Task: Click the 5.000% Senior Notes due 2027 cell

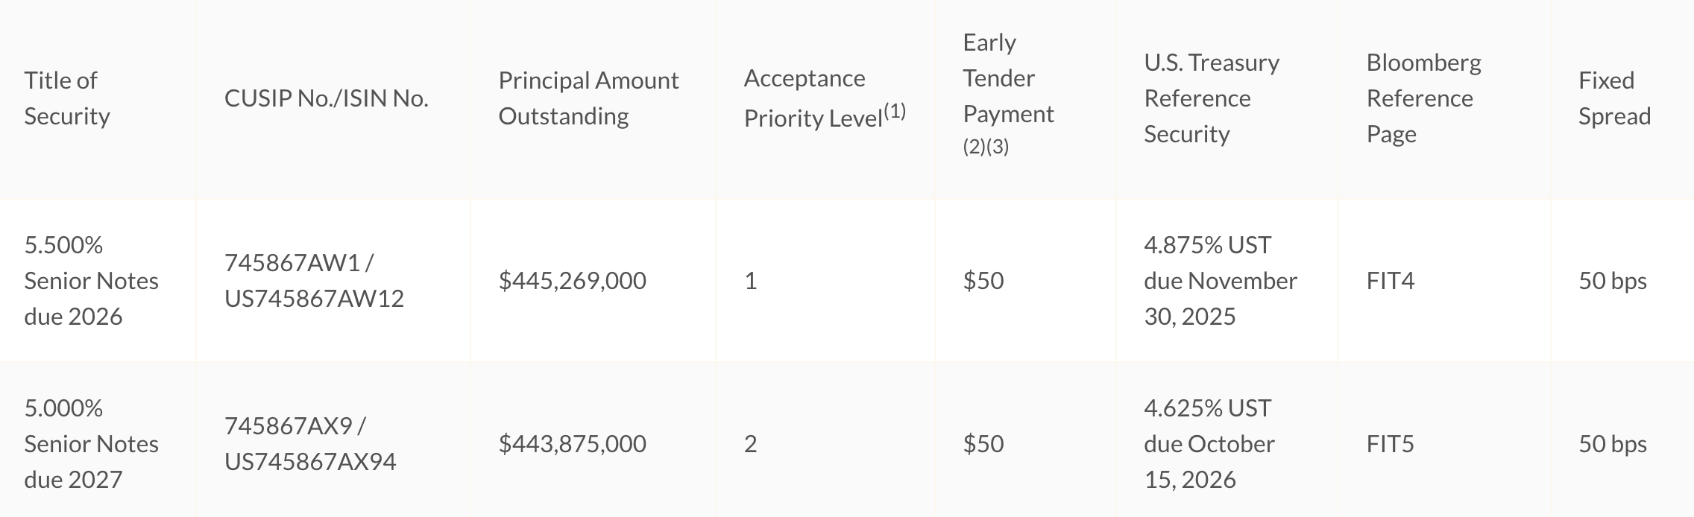Action: [91, 444]
